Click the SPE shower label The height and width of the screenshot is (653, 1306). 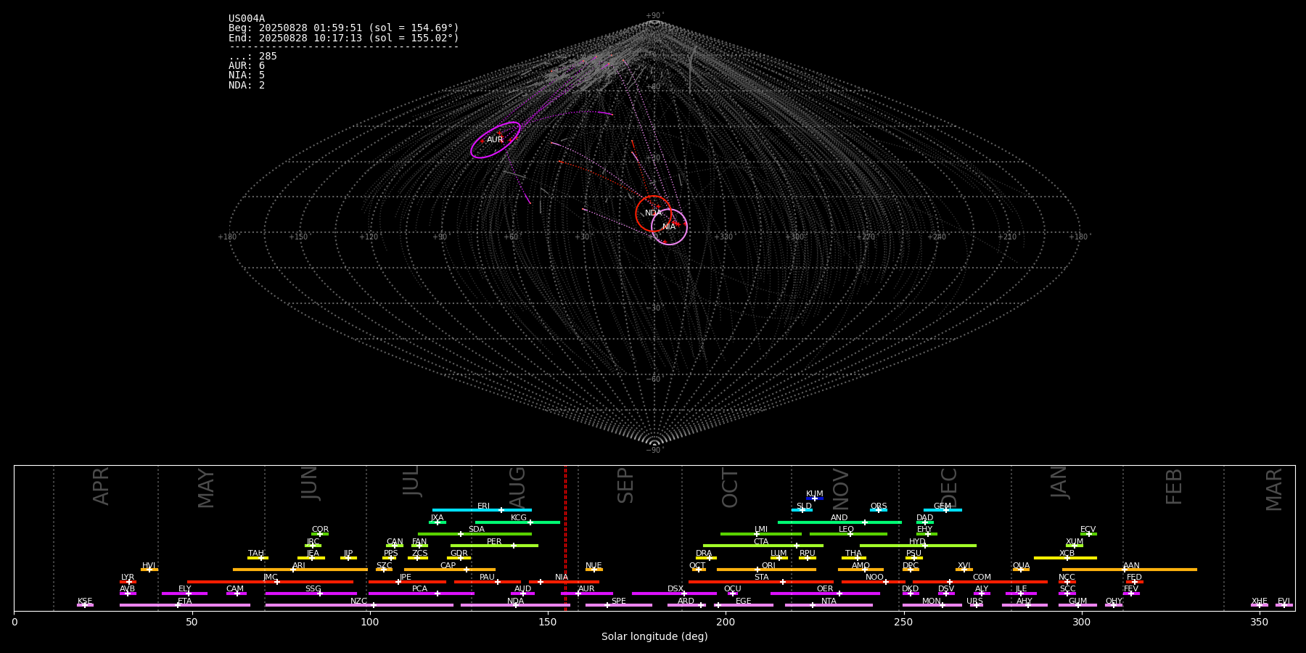619,601
